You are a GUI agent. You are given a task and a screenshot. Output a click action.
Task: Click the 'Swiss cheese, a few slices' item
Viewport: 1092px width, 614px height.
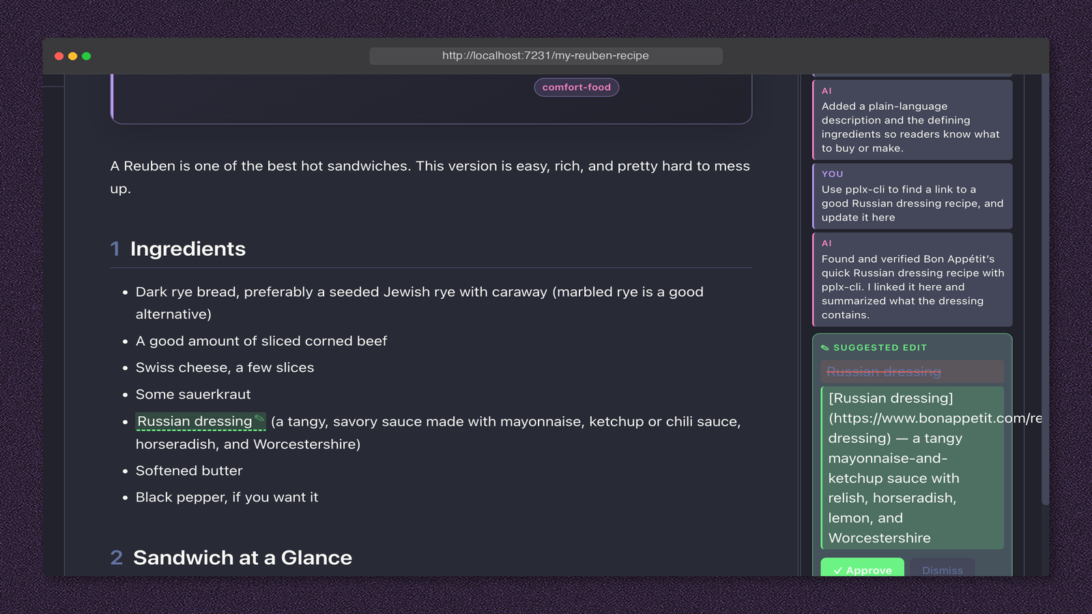pos(225,368)
